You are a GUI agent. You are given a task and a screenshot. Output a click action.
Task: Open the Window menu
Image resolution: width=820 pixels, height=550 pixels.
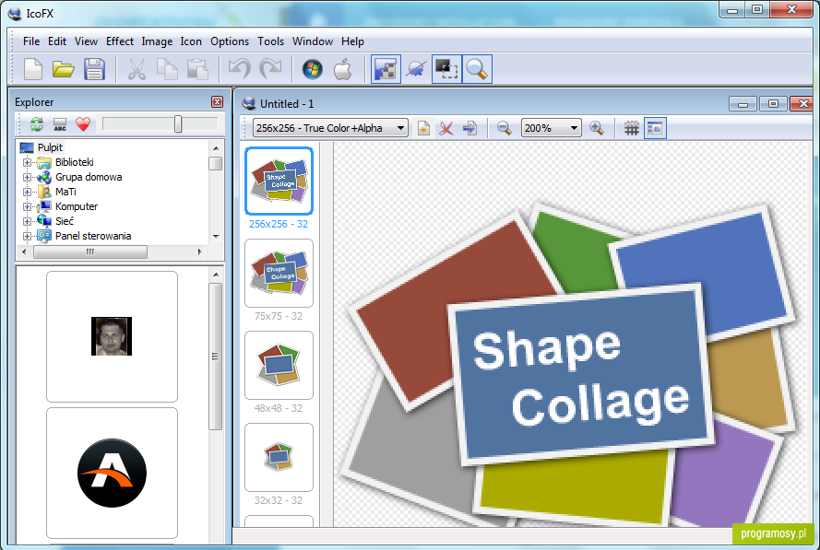coord(312,41)
